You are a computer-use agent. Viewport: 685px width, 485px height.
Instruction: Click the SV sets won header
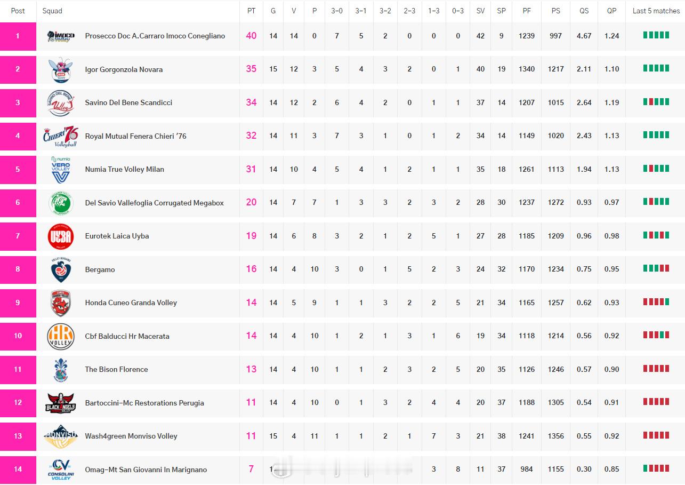[x=481, y=11]
